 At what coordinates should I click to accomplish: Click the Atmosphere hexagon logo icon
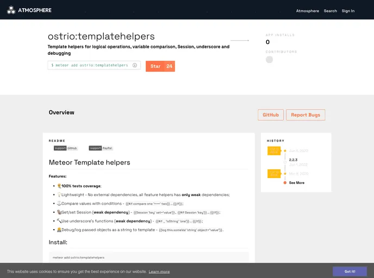[11, 10]
